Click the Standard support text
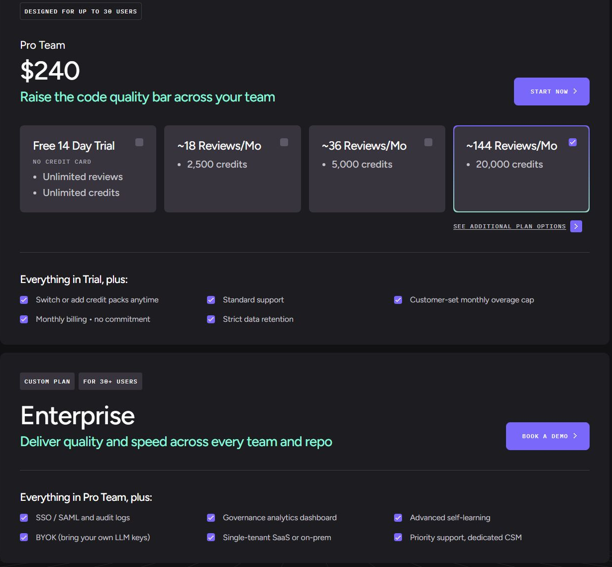This screenshot has height=567, width=612. (253, 300)
